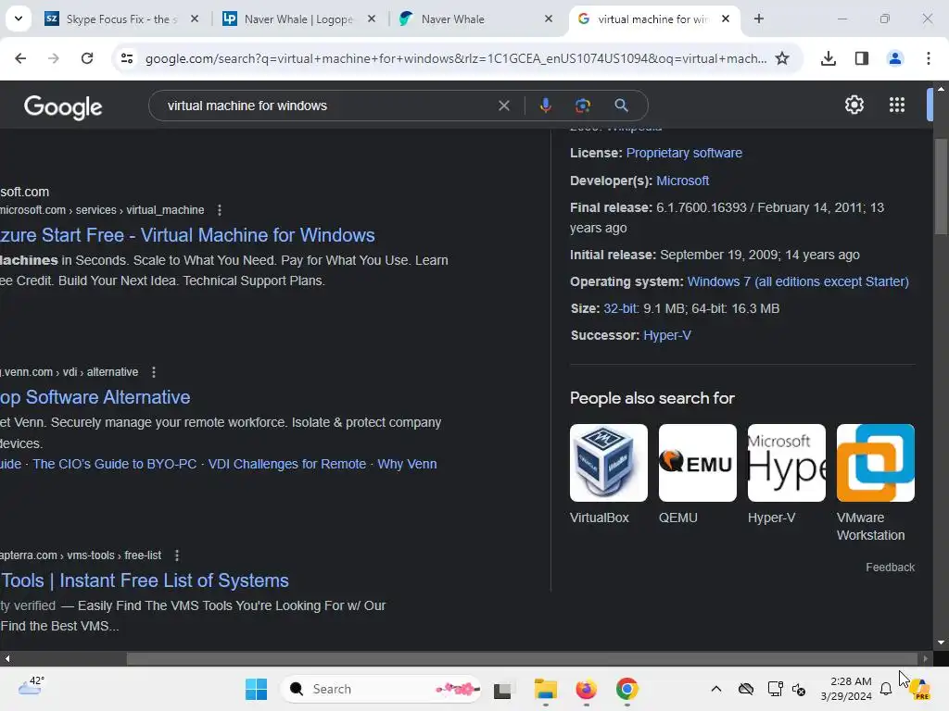Start a voice search with microphone
Screen dimensions: 949x711
545,106
